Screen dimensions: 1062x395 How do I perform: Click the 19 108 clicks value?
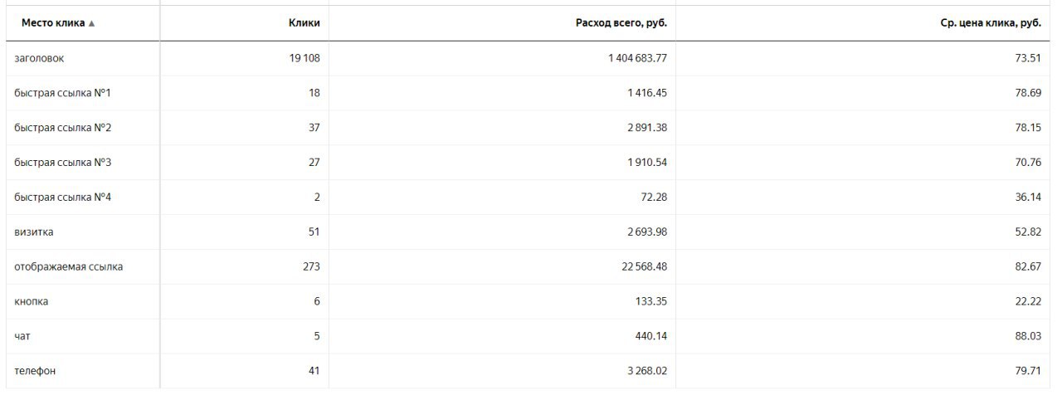tap(304, 58)
